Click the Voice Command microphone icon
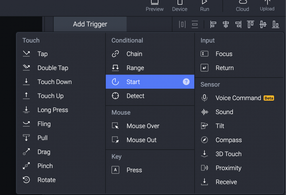The height and width of the screenshot is (195, 286). tap(204, 98)
